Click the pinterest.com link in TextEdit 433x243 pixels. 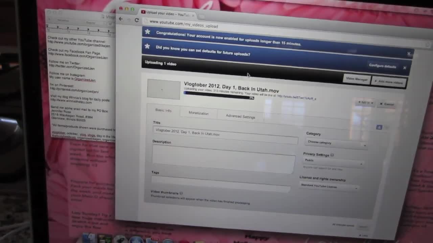click(x=74, y=90)
